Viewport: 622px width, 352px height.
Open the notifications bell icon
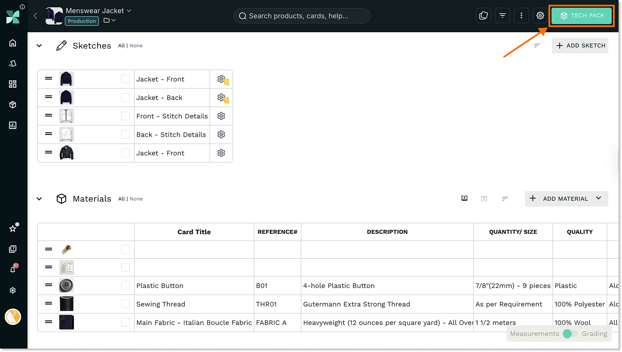click(13, 269)
